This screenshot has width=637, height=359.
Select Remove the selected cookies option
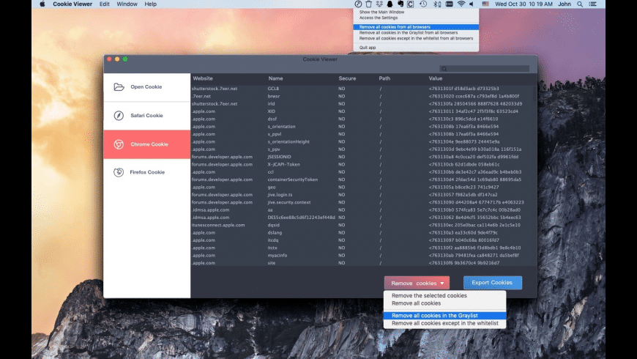point(429,296)
